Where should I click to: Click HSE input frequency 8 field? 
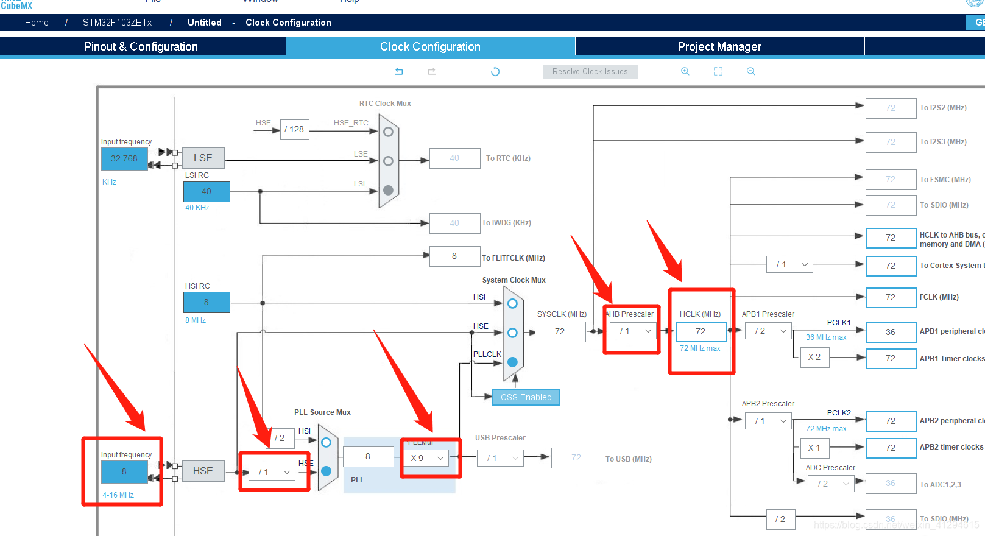click(124, 471)
